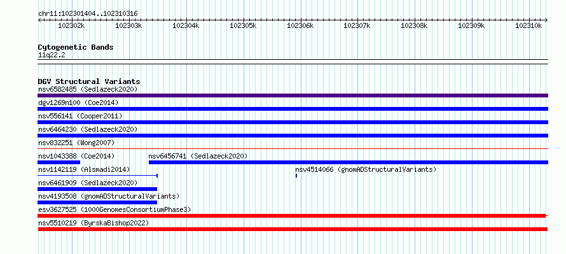Click the 102304k ruler position
Viewport: 566px width, 254px height.
pos(186,25)
